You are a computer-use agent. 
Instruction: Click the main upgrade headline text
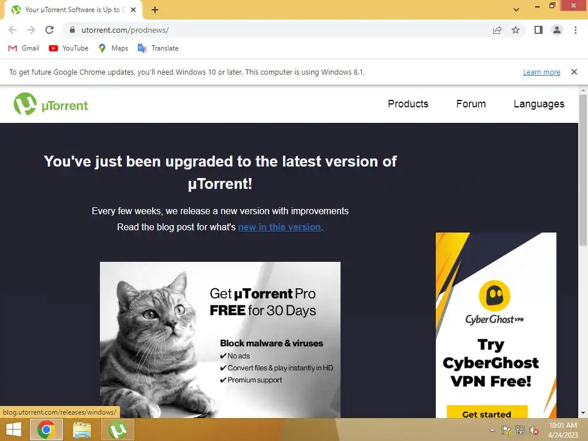tap(220, 172)
